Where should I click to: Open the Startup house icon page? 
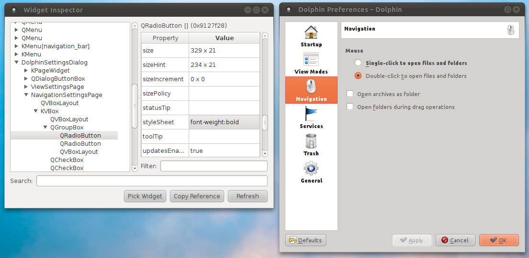[x=311, y=33]
